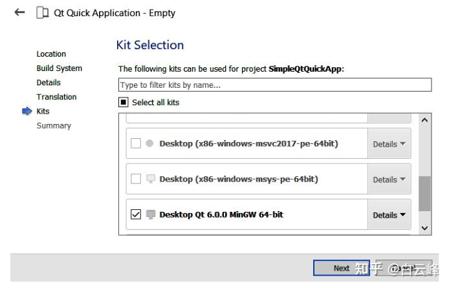The image size is (451, 288).
Task: Check the msys-pe-64bit Desktop kit
Action: coord(136,179)
